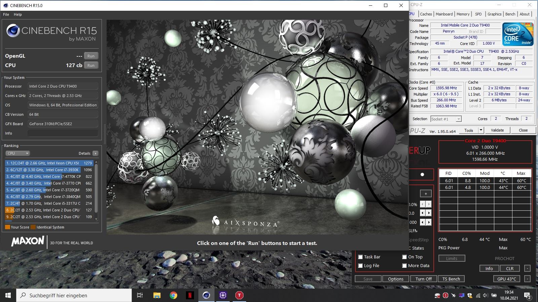Open Task View on the taskbar
Screen dimensions: 538x302
(140, 295)
